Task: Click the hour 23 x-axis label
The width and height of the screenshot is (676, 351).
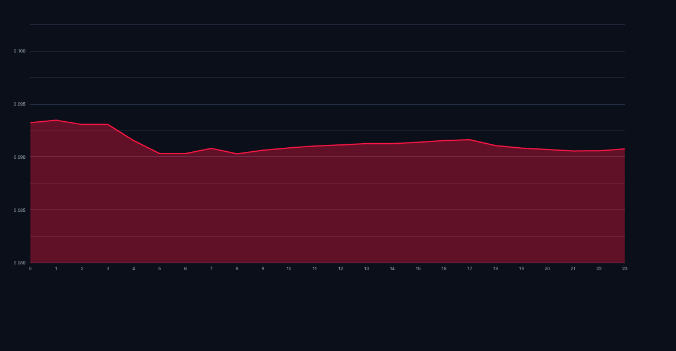Action: pyautogui.click(x=624, y=268)
